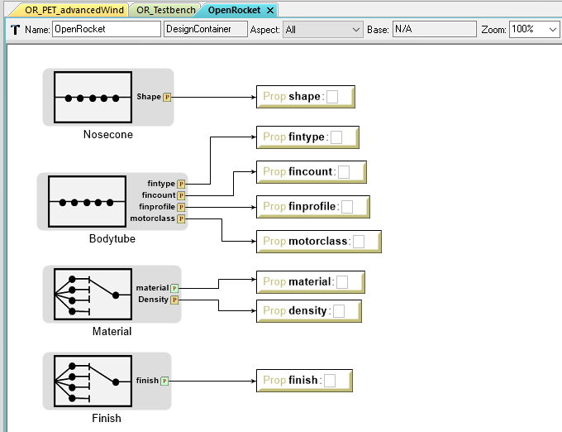The width and height of the screenshot is (562, 432).
Task: Click the Material label text
Action: pyautogui.click(x=112, y=332)
